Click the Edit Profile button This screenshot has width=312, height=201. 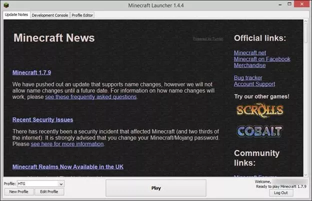point(49,191)
